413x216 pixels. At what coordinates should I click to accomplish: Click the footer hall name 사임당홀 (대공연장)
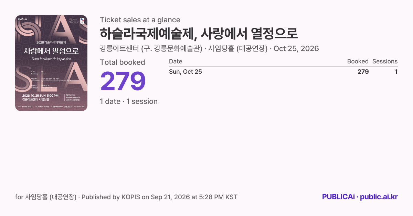pyautogui.click(x=51, y=197)
